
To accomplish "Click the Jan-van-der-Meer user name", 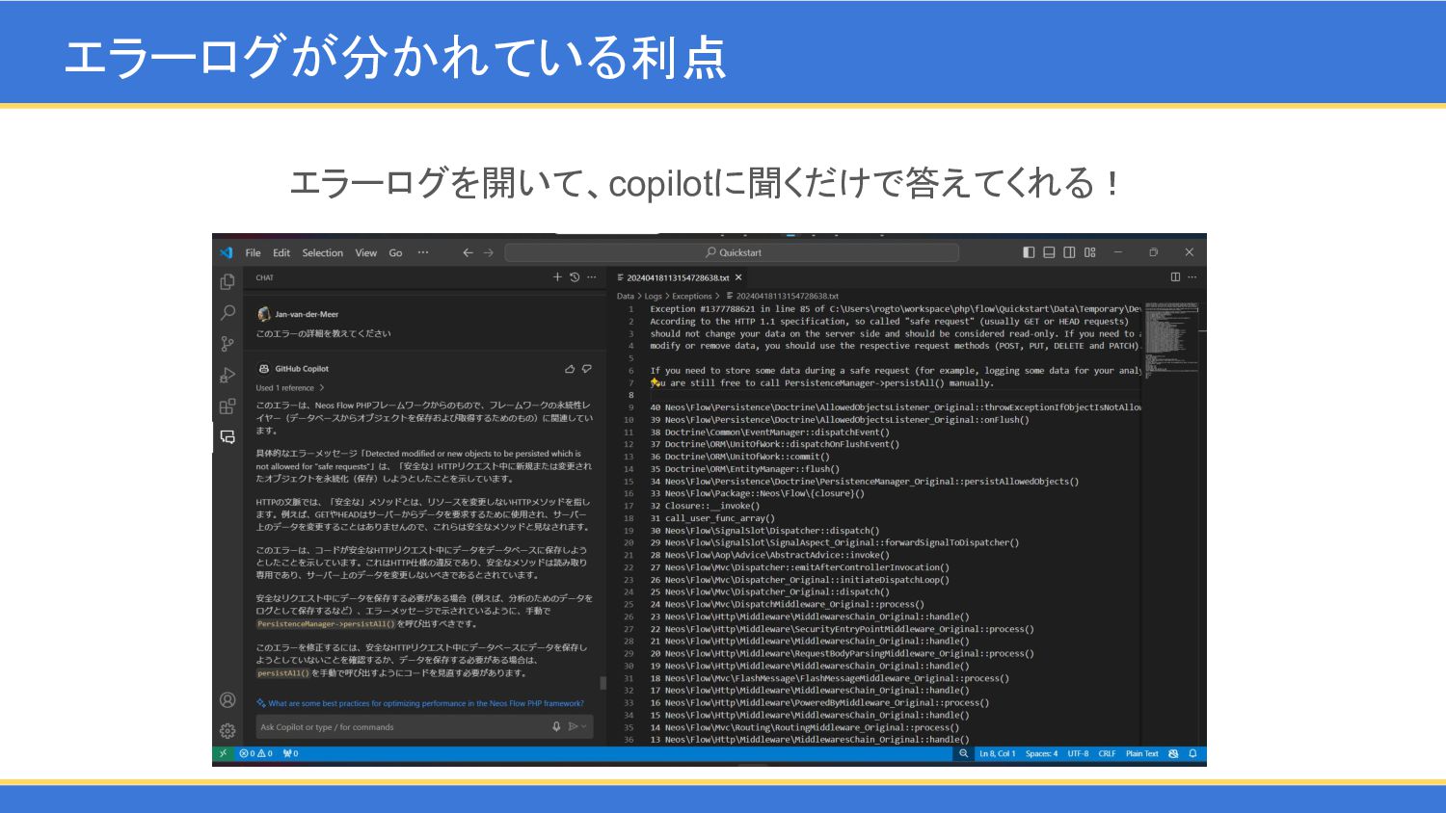I will click(x=307, y=314).
